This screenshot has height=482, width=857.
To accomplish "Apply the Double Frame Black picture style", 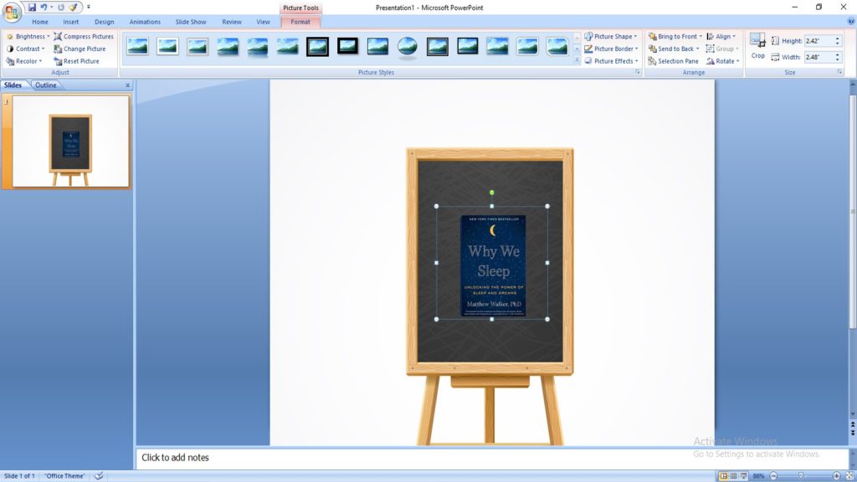I will [x=317, y=47].
